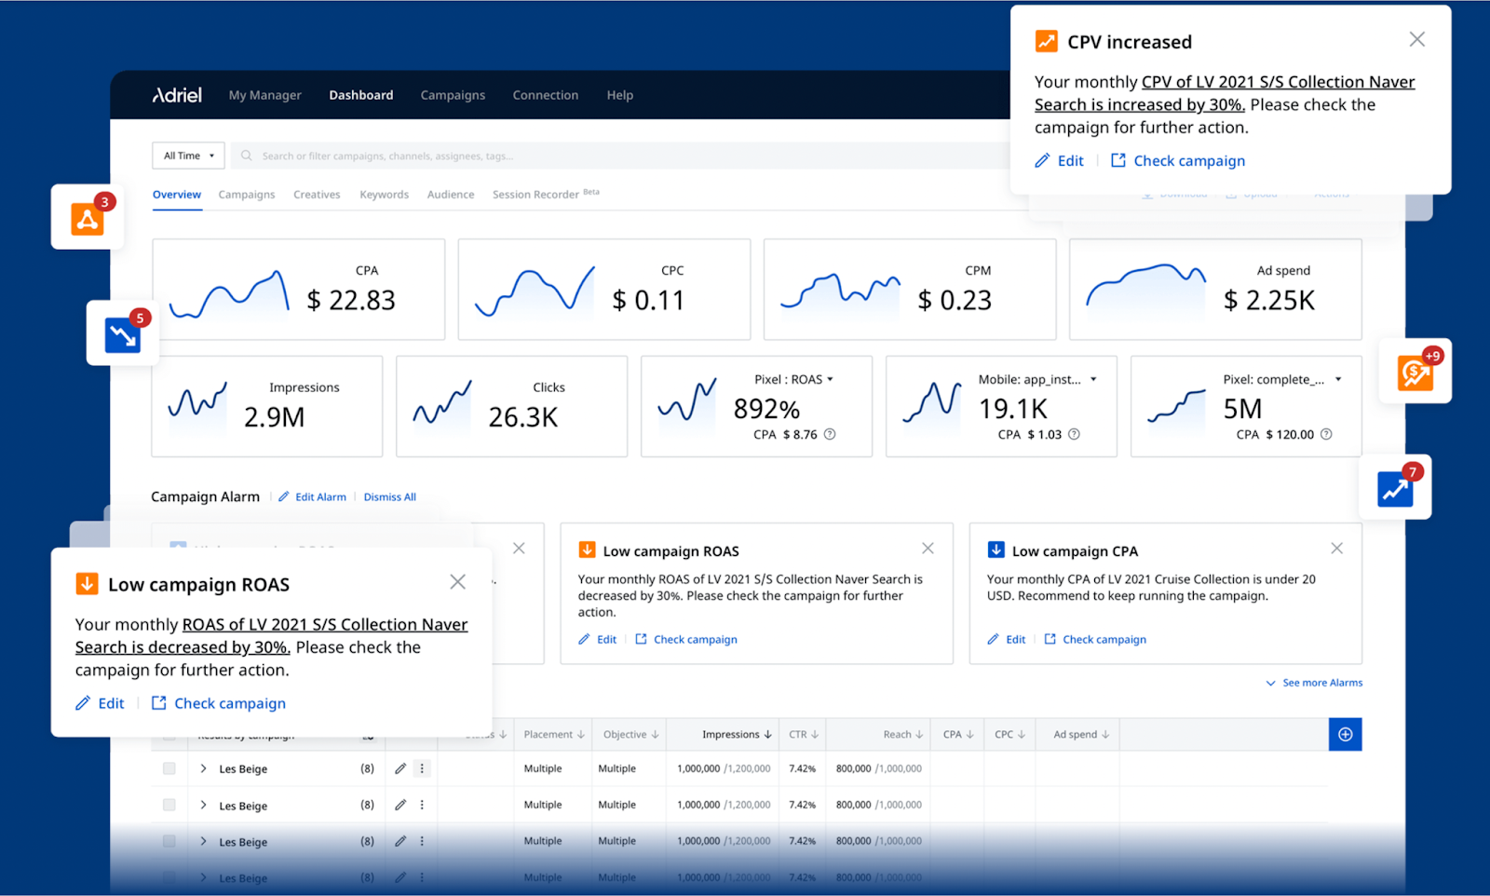The height and width of the screenshot is (896, 1490).
Task: Open the orange dollar icon with +9 badge
Action: point(1415,372)
